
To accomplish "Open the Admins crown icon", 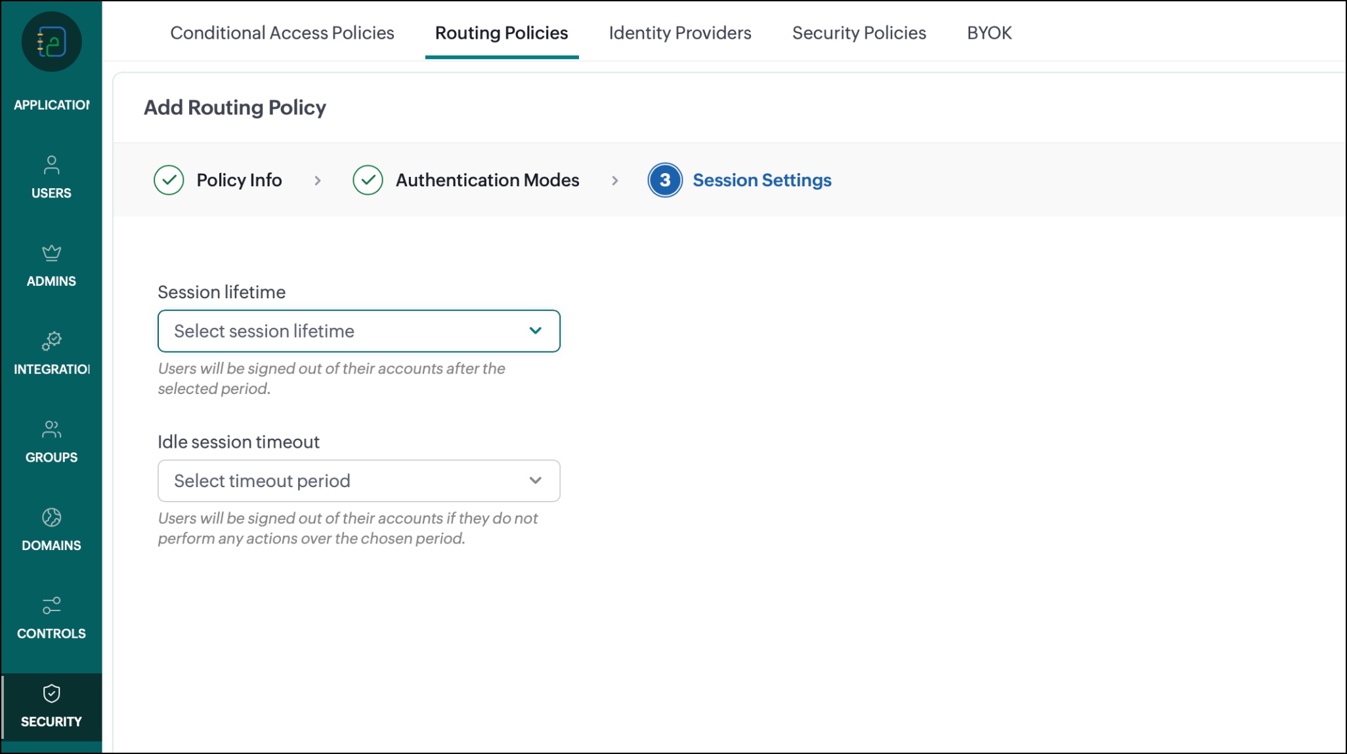I will click(51, 253).
